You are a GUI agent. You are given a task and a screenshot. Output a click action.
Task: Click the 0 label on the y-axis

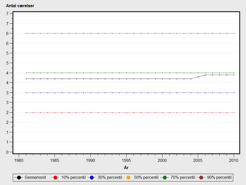click(x=8, y=152)
